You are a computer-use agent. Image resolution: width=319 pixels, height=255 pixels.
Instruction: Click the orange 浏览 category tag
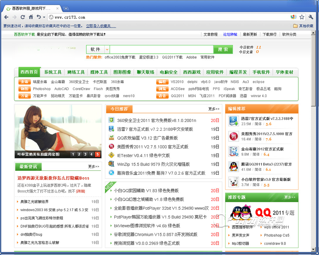[162, 89]
